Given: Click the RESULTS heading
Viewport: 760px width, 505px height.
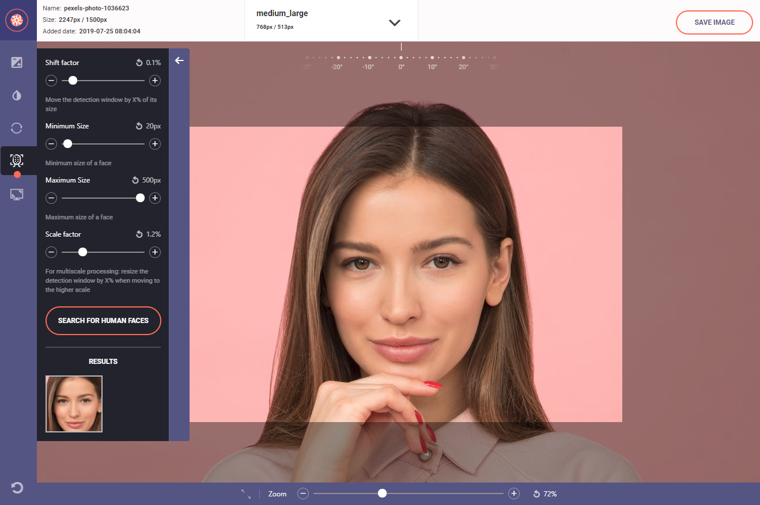Looking at the screenshot, I should (103, 362).
